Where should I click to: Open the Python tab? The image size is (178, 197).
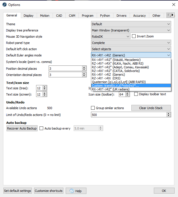[x=105, y=16]
